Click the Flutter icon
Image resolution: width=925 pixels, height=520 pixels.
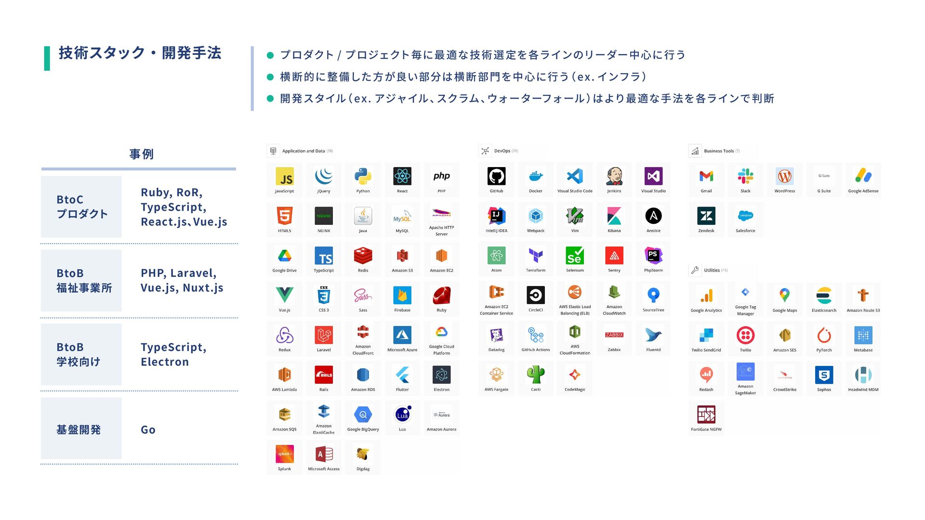402,375
